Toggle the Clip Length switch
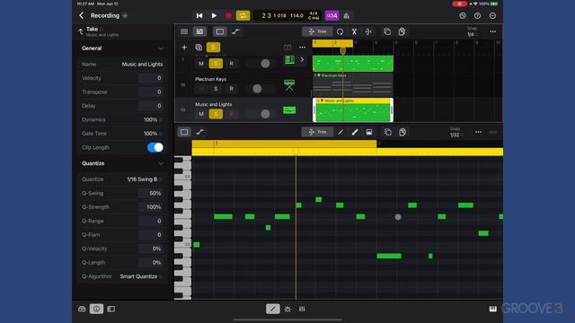575x323 pixels. (155, 147)
